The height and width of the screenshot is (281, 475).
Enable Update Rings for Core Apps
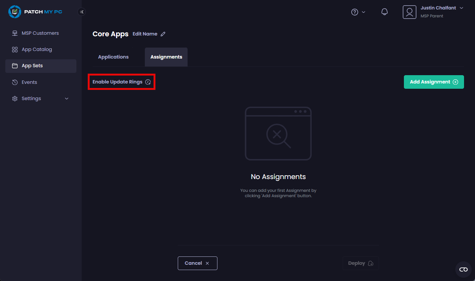coord(121,82)
